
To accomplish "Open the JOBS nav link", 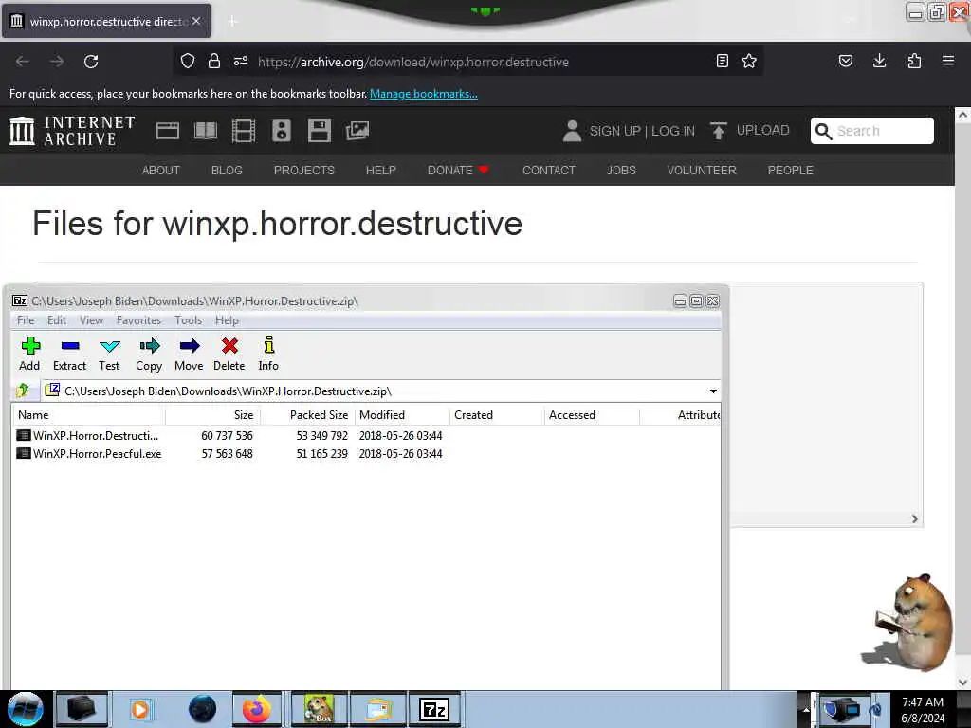I will tap(621, 171).
